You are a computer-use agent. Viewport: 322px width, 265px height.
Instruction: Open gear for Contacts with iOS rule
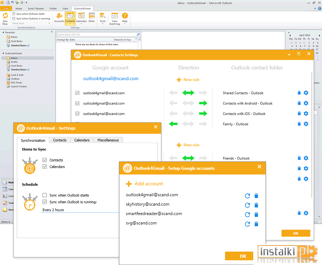click(x=306, y=113)
